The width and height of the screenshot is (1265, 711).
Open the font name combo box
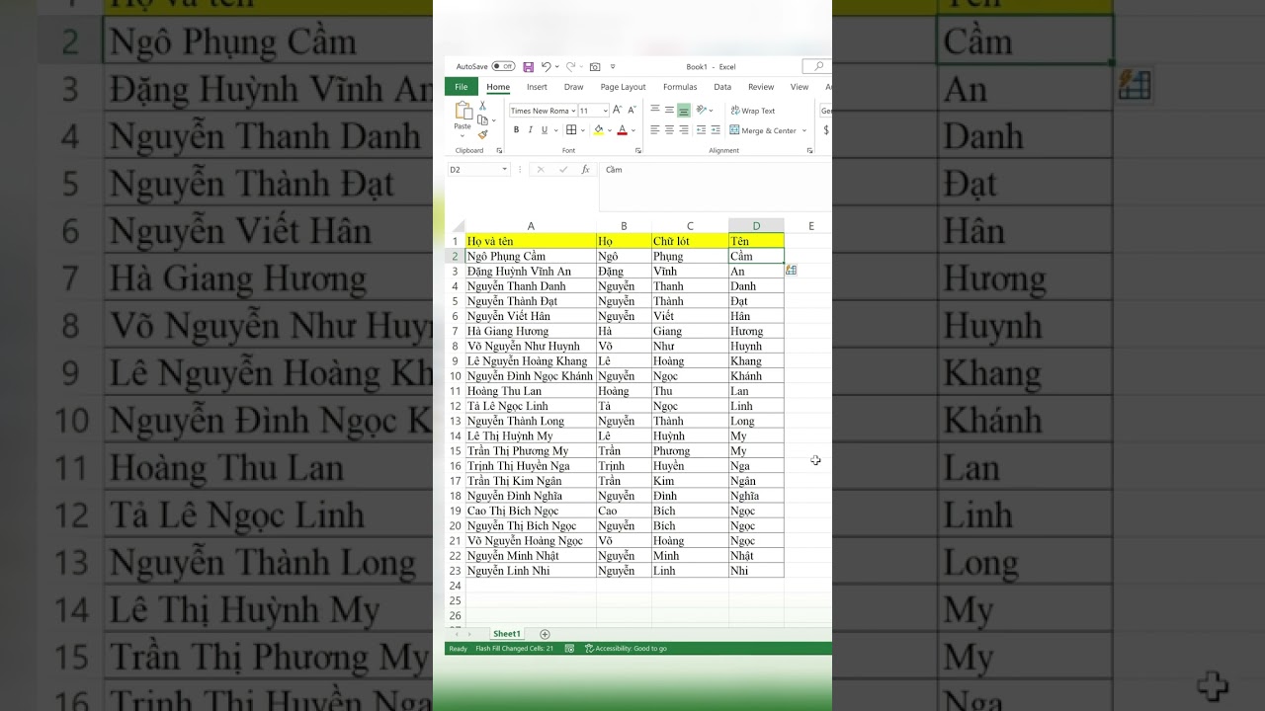(542, 111)
